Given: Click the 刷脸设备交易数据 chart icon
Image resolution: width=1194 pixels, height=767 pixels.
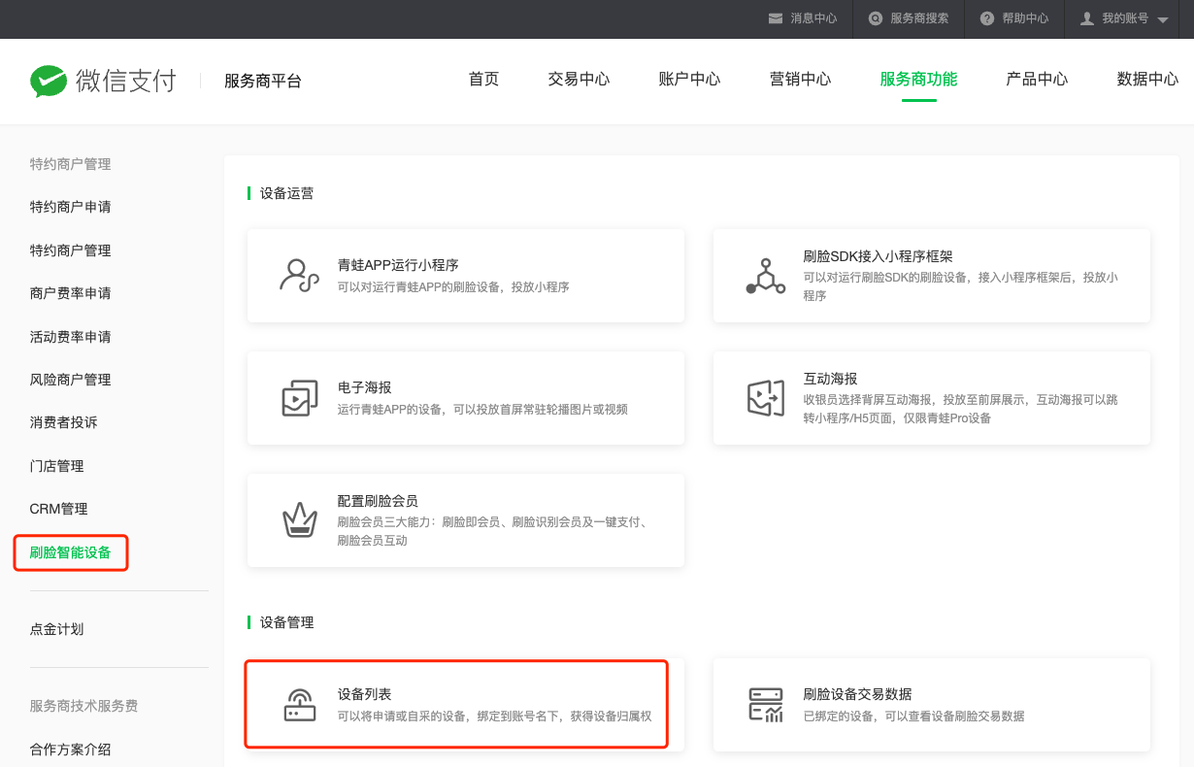Looking at the screenshot, I should 765,705.
